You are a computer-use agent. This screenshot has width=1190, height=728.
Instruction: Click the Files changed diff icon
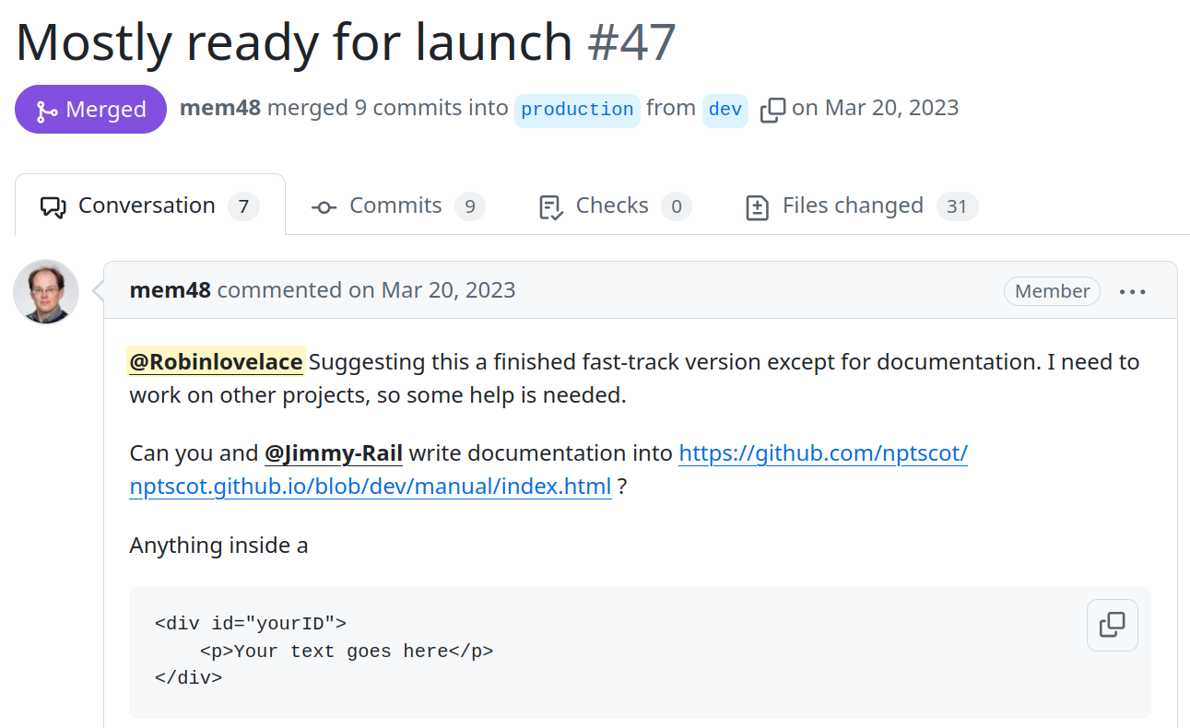[x=757, y=207]
